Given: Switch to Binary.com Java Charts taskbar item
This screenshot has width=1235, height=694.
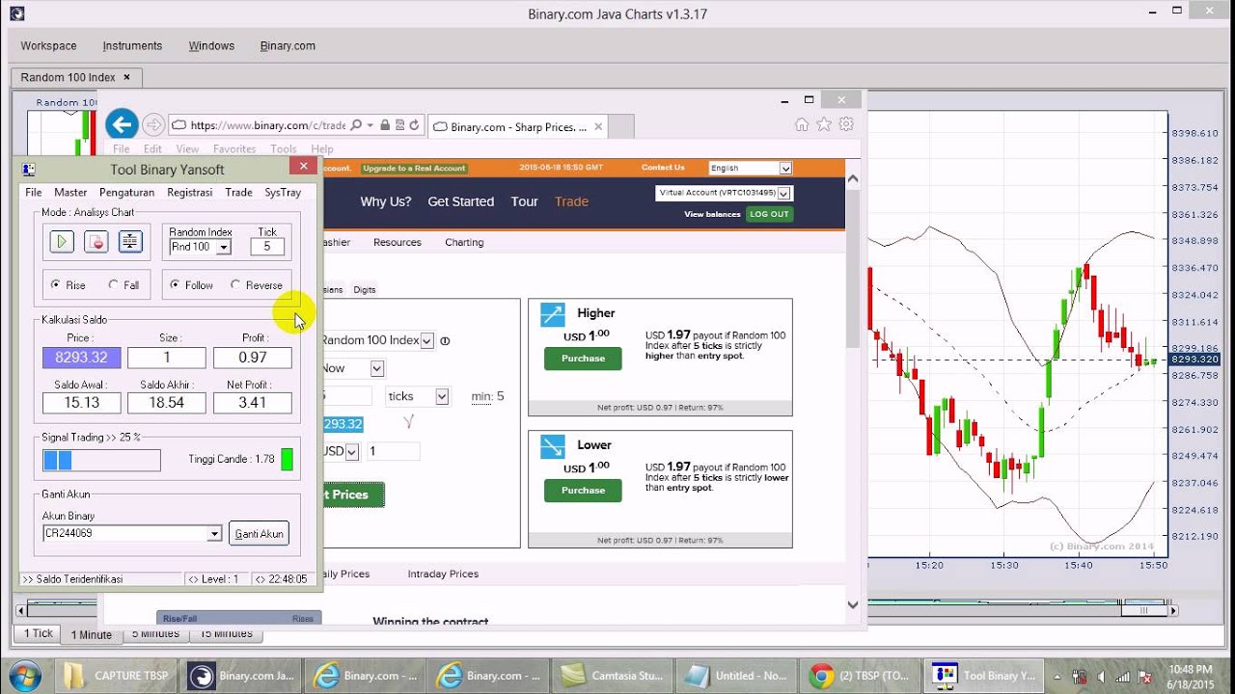Looking at the screenshot, I should 241,676.
